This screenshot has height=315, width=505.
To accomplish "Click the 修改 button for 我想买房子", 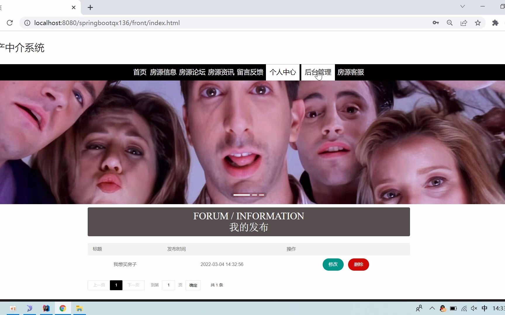I will point(333,264).
